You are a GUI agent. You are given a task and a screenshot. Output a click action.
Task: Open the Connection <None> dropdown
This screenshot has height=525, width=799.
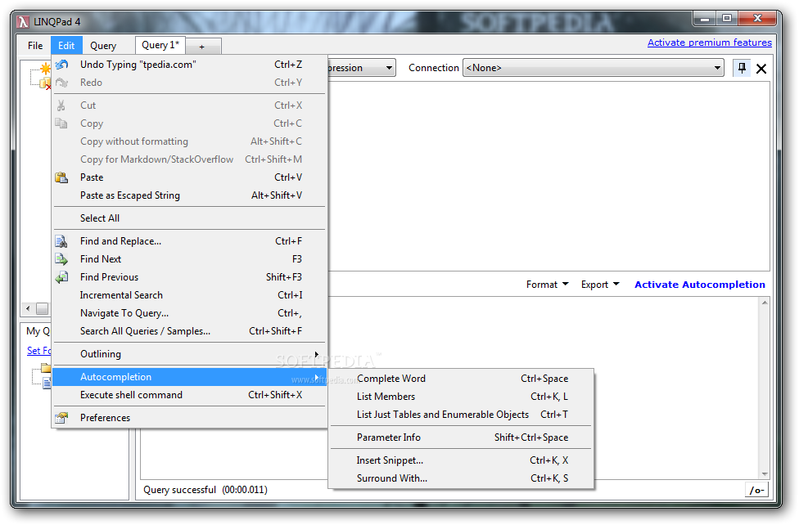[594, 68]
